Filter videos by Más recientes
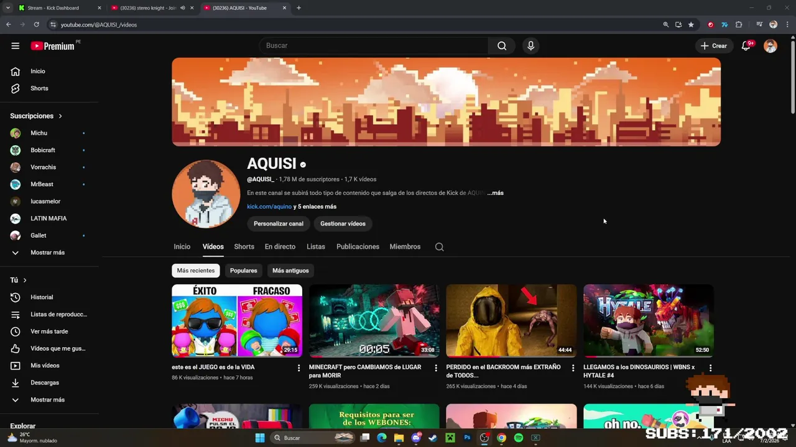The image size is (796, 447). pos(195,271)
